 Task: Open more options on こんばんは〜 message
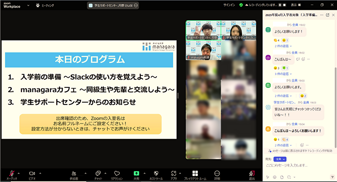[308, 59]
